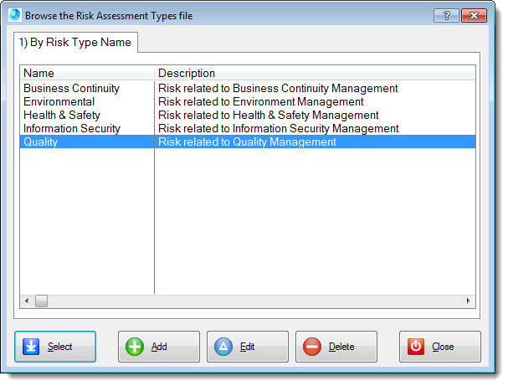Image resolution: width=508 pixels, height=386 pixels.
Task: Switch to By Risk Type Name tab
Action: click(x=75, y=43)
